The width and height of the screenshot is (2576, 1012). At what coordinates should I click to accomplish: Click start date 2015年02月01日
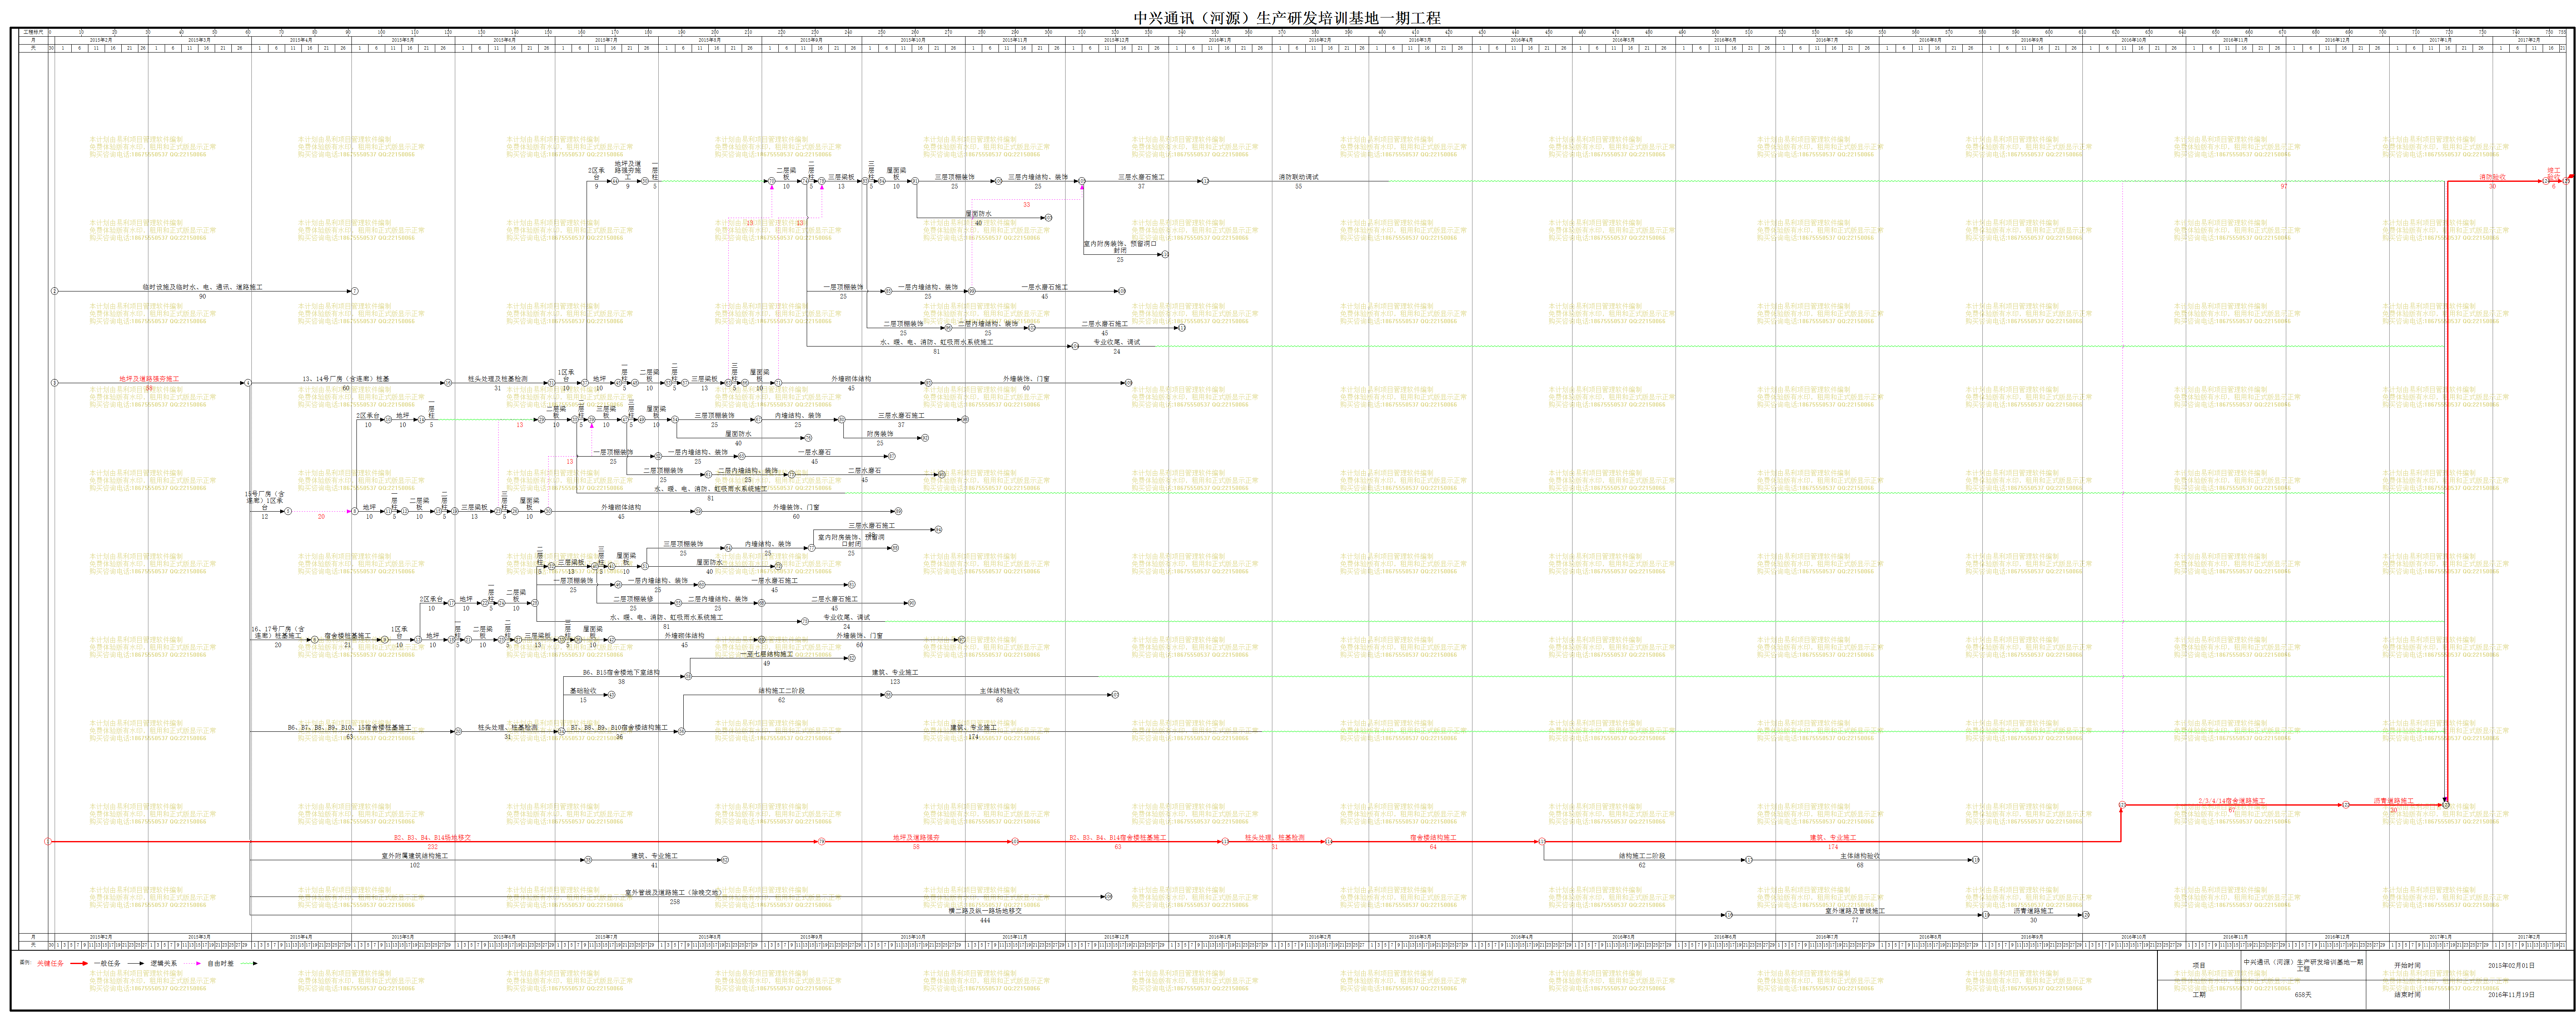pyautogui.click(x=2512, y=966)
